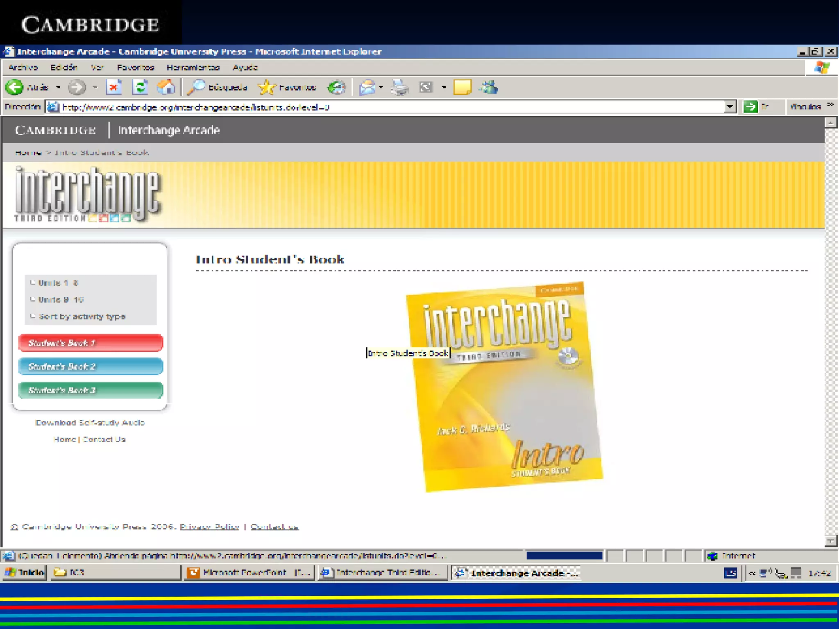
Task: Open the Herramientas menu
Action: pos(193,68)
